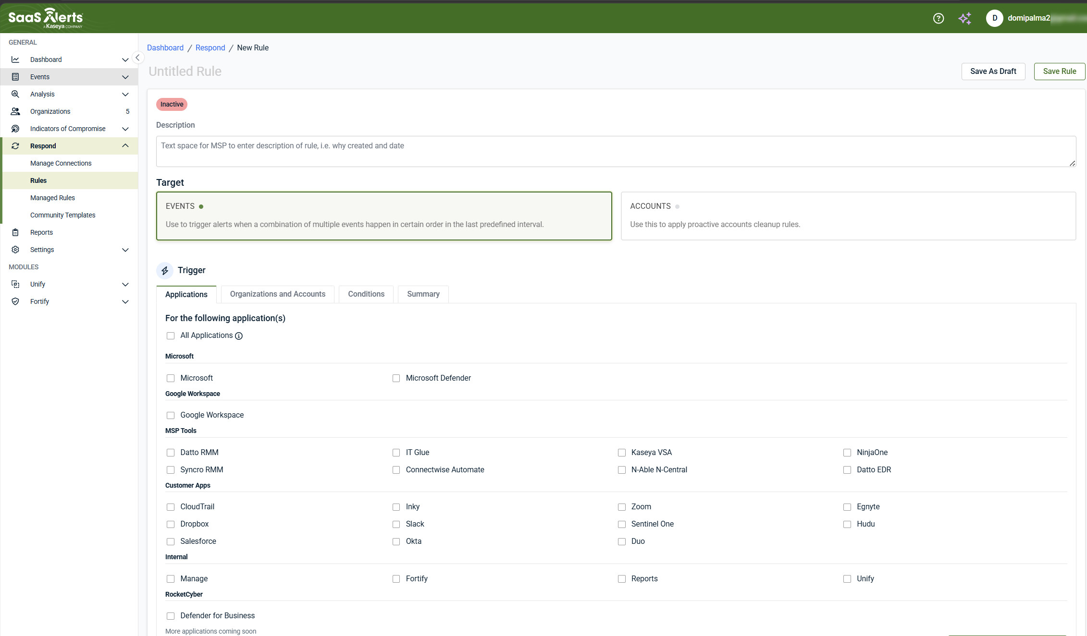1087x636 pixels.
Task: Expand the Events menu chevron
Action: [x=125, y=77]
